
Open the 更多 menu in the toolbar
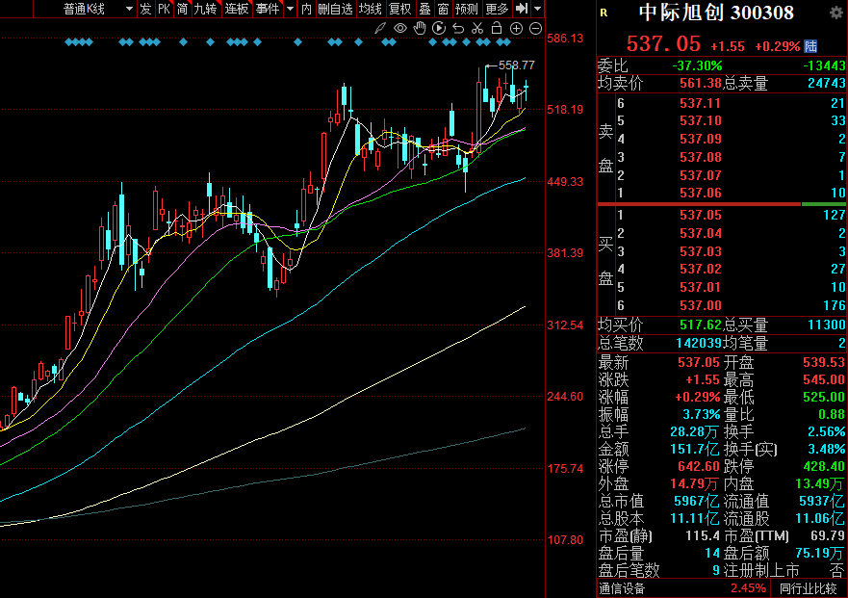pyautogui.click(x=497, y=9)
